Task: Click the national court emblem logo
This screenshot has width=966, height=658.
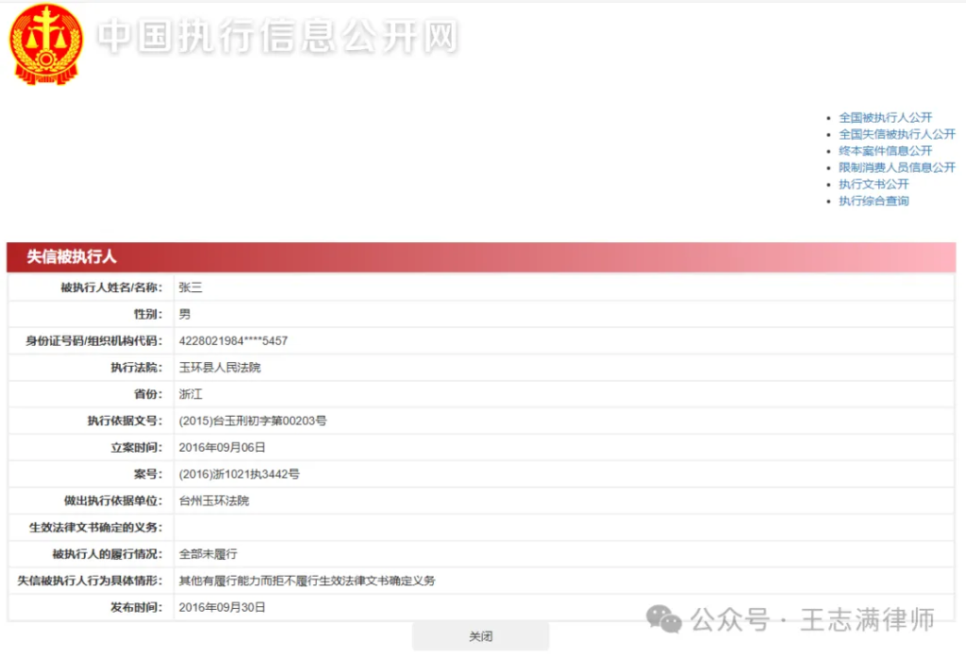Action: [44, 43]
